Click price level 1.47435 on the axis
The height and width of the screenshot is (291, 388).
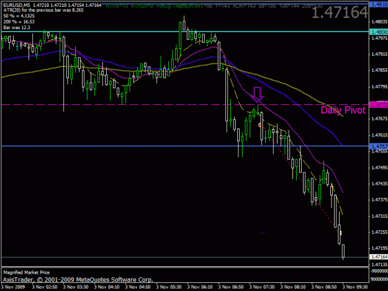(x=379, y=184)
